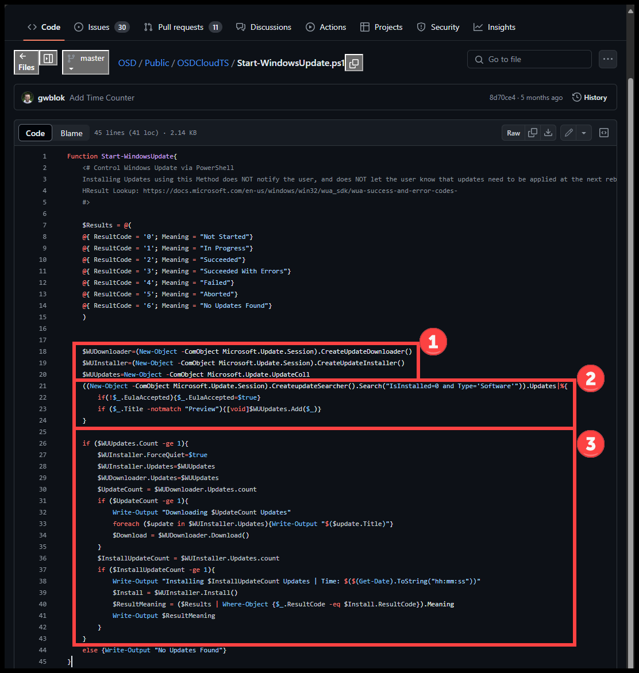Open the Insights tab
This screenshot has width=639, height=673.
point(494,27)
